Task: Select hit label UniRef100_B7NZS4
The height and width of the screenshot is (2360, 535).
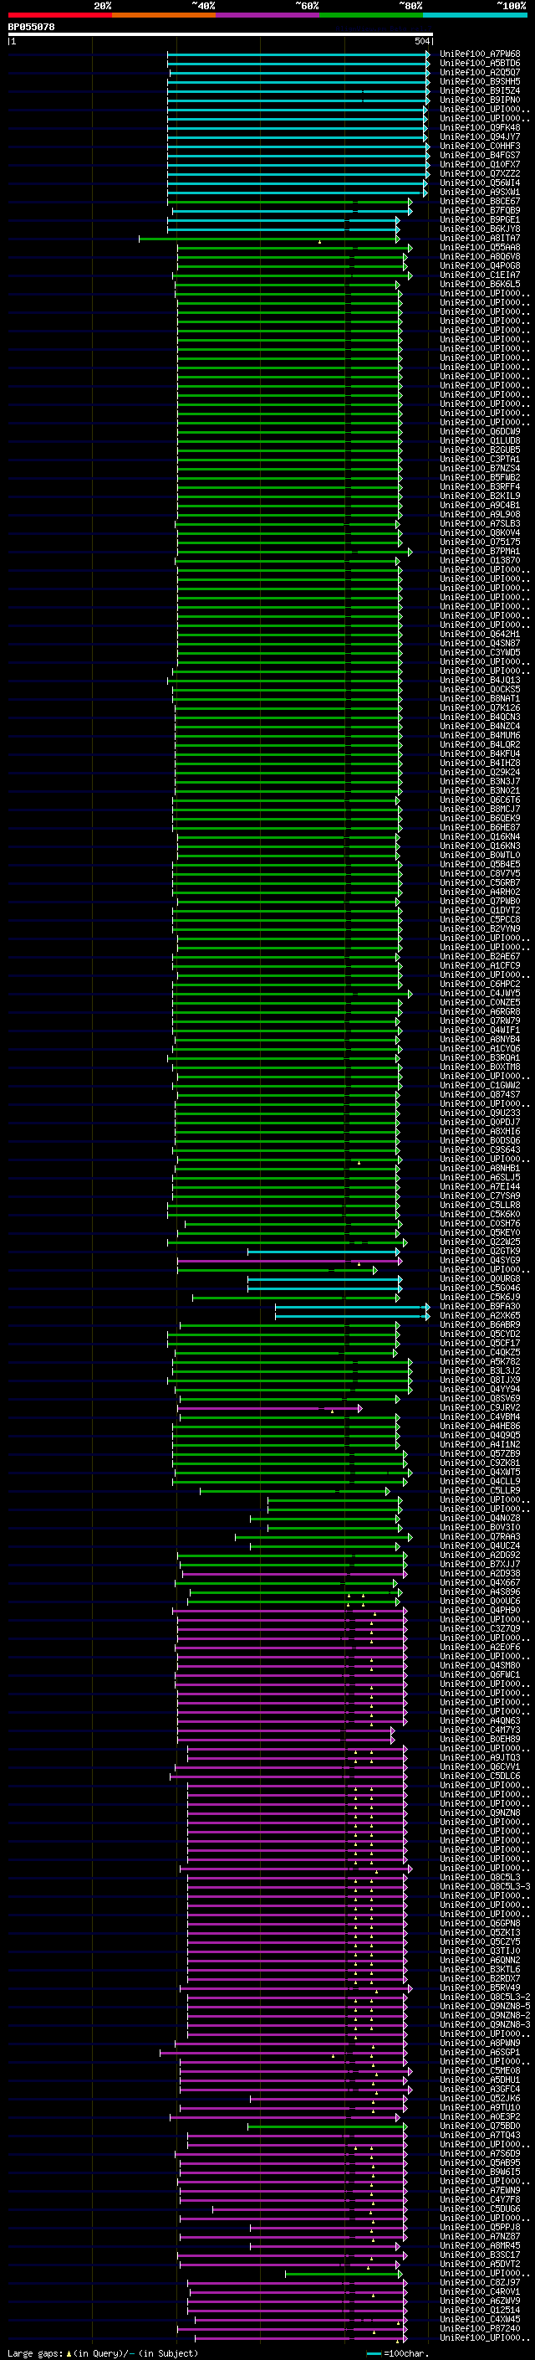Action: pos(480,468)
